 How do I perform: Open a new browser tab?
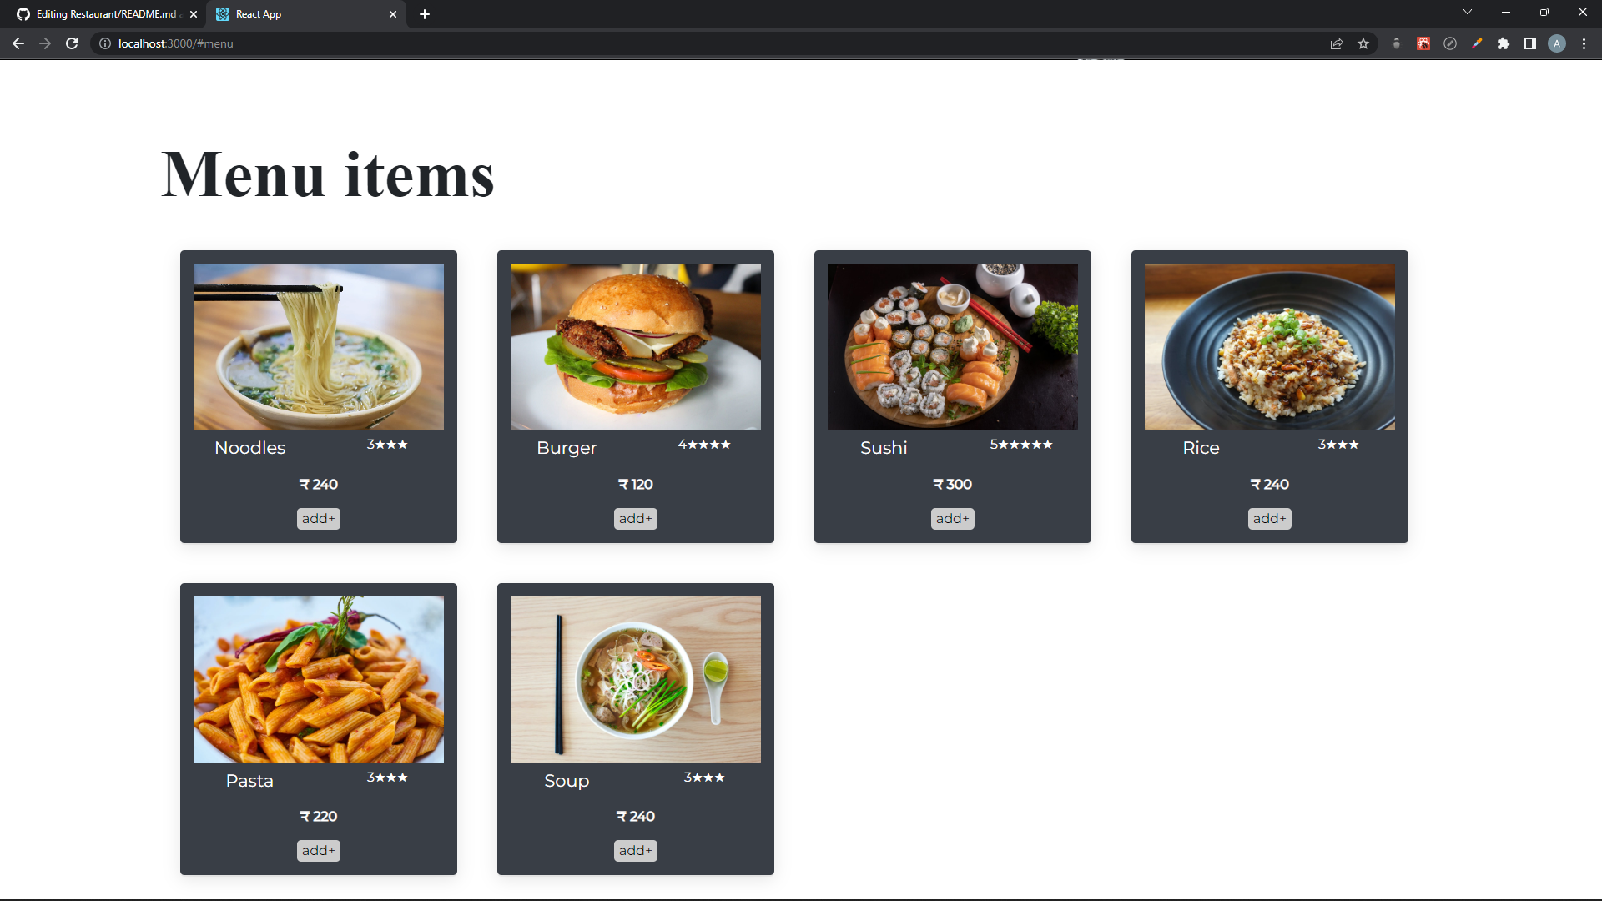[x=425, y=14]
